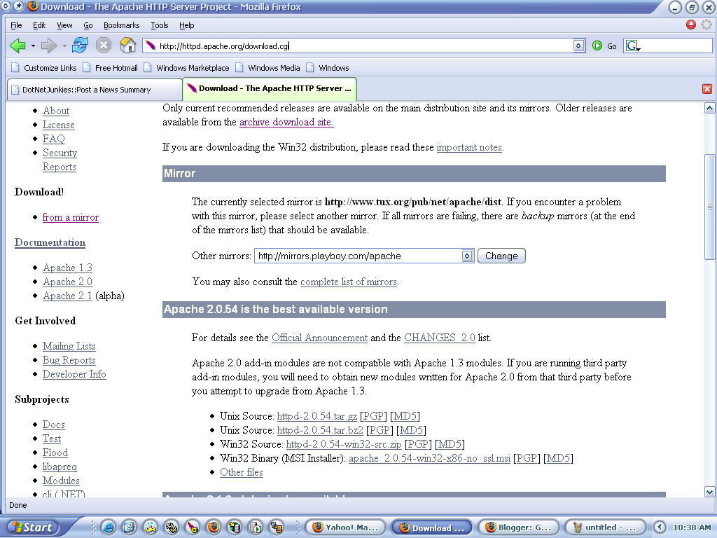
Task: Open the archive download site link
Action: click(286, 122)
